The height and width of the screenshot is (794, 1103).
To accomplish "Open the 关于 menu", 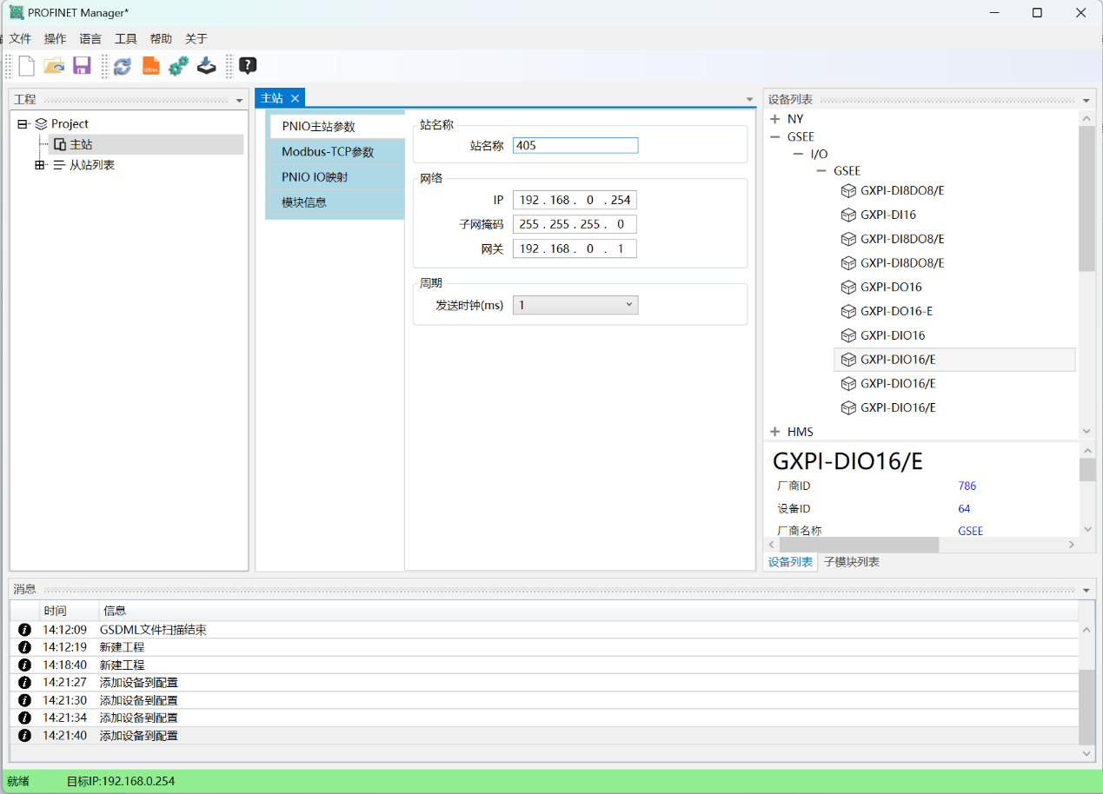I will tap(196, 39).
